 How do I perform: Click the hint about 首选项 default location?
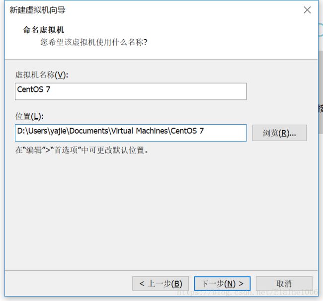[x=82, y=150]
